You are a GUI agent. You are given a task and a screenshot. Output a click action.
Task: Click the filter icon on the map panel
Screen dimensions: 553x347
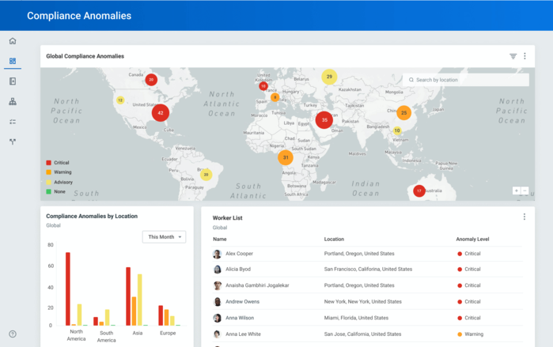coord(513,56)
